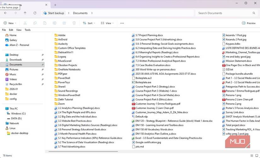
Task: Click Start backup button in address bar
Action: coord(54,13)
